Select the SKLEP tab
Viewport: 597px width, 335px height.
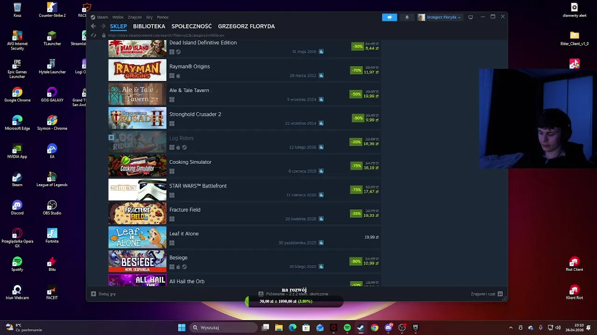pyautogui.click(x=118, y=27)
